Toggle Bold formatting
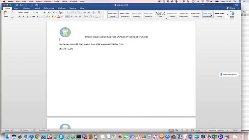This screenshot has width=249, height=140. click(x=19, y=16)
